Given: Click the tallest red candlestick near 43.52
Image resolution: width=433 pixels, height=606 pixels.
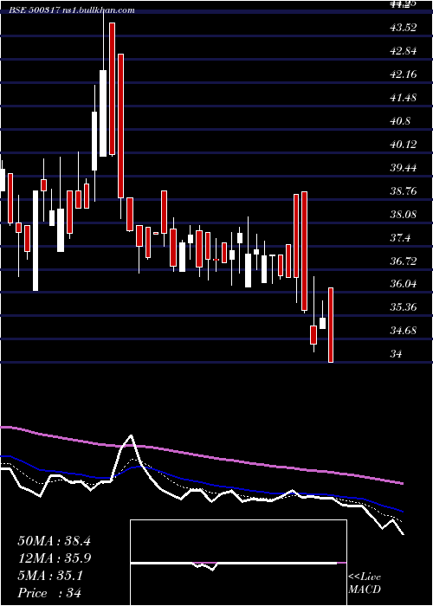Looking at the screenshot, I should tap(112, 88).
